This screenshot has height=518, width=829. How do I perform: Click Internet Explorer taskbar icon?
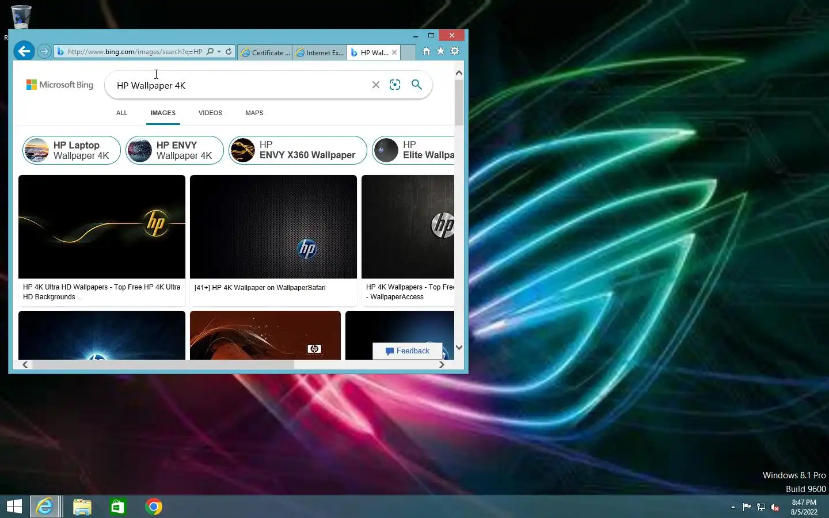pos(45,506)
